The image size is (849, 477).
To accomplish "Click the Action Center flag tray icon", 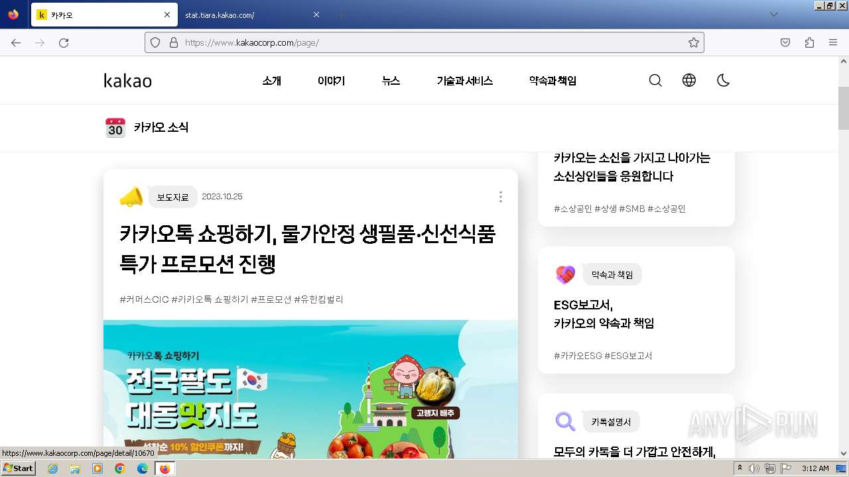I will pyautogui.click(x=785, y=468).
